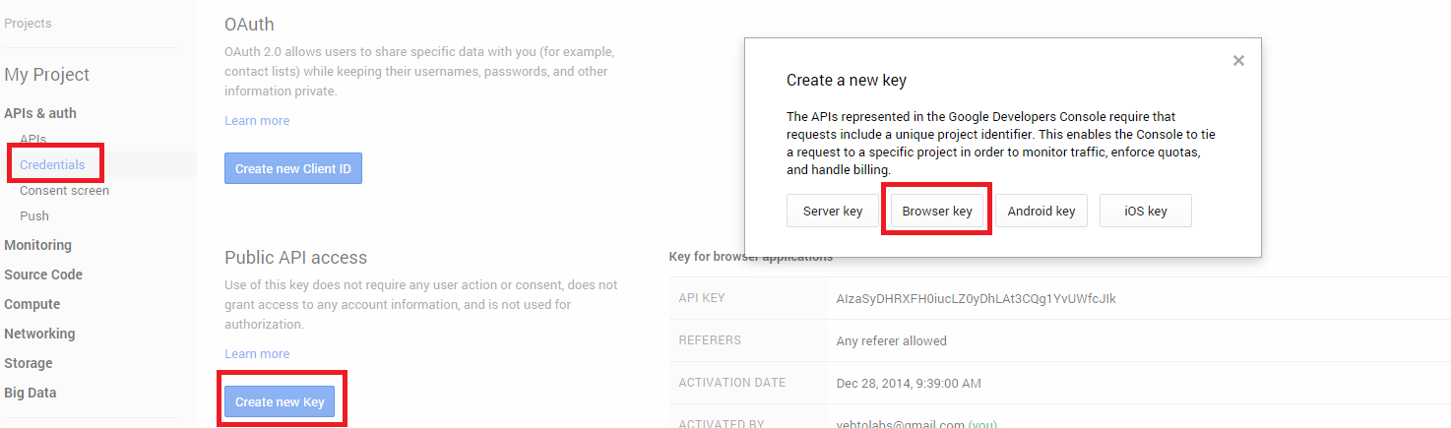The height and width of the screenshot is (428, 1451).
Task: Go to the Projects link in sidebar
Action: pos(28,23)
